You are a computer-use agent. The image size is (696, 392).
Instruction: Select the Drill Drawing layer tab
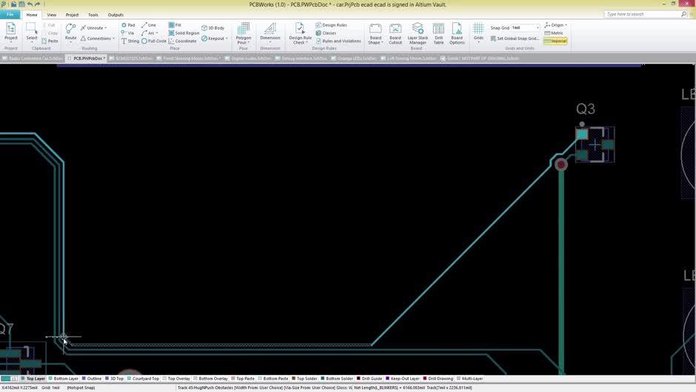pyautogui.click(x=438, y=379)
